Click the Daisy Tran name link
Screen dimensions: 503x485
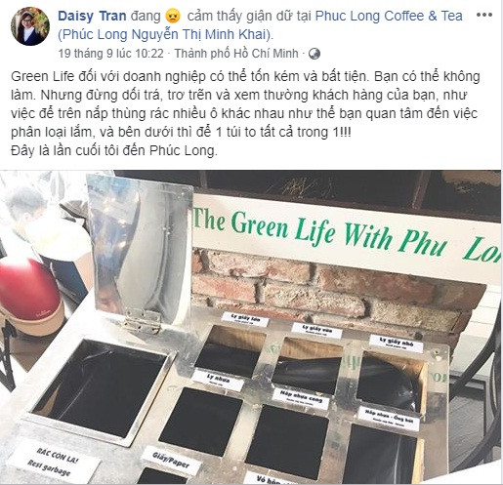pos(92,16)
